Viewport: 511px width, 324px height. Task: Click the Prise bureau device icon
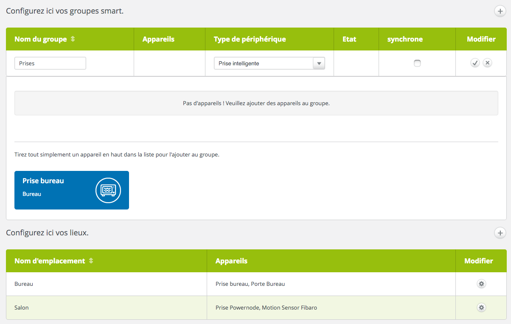(x=108, y=190)
